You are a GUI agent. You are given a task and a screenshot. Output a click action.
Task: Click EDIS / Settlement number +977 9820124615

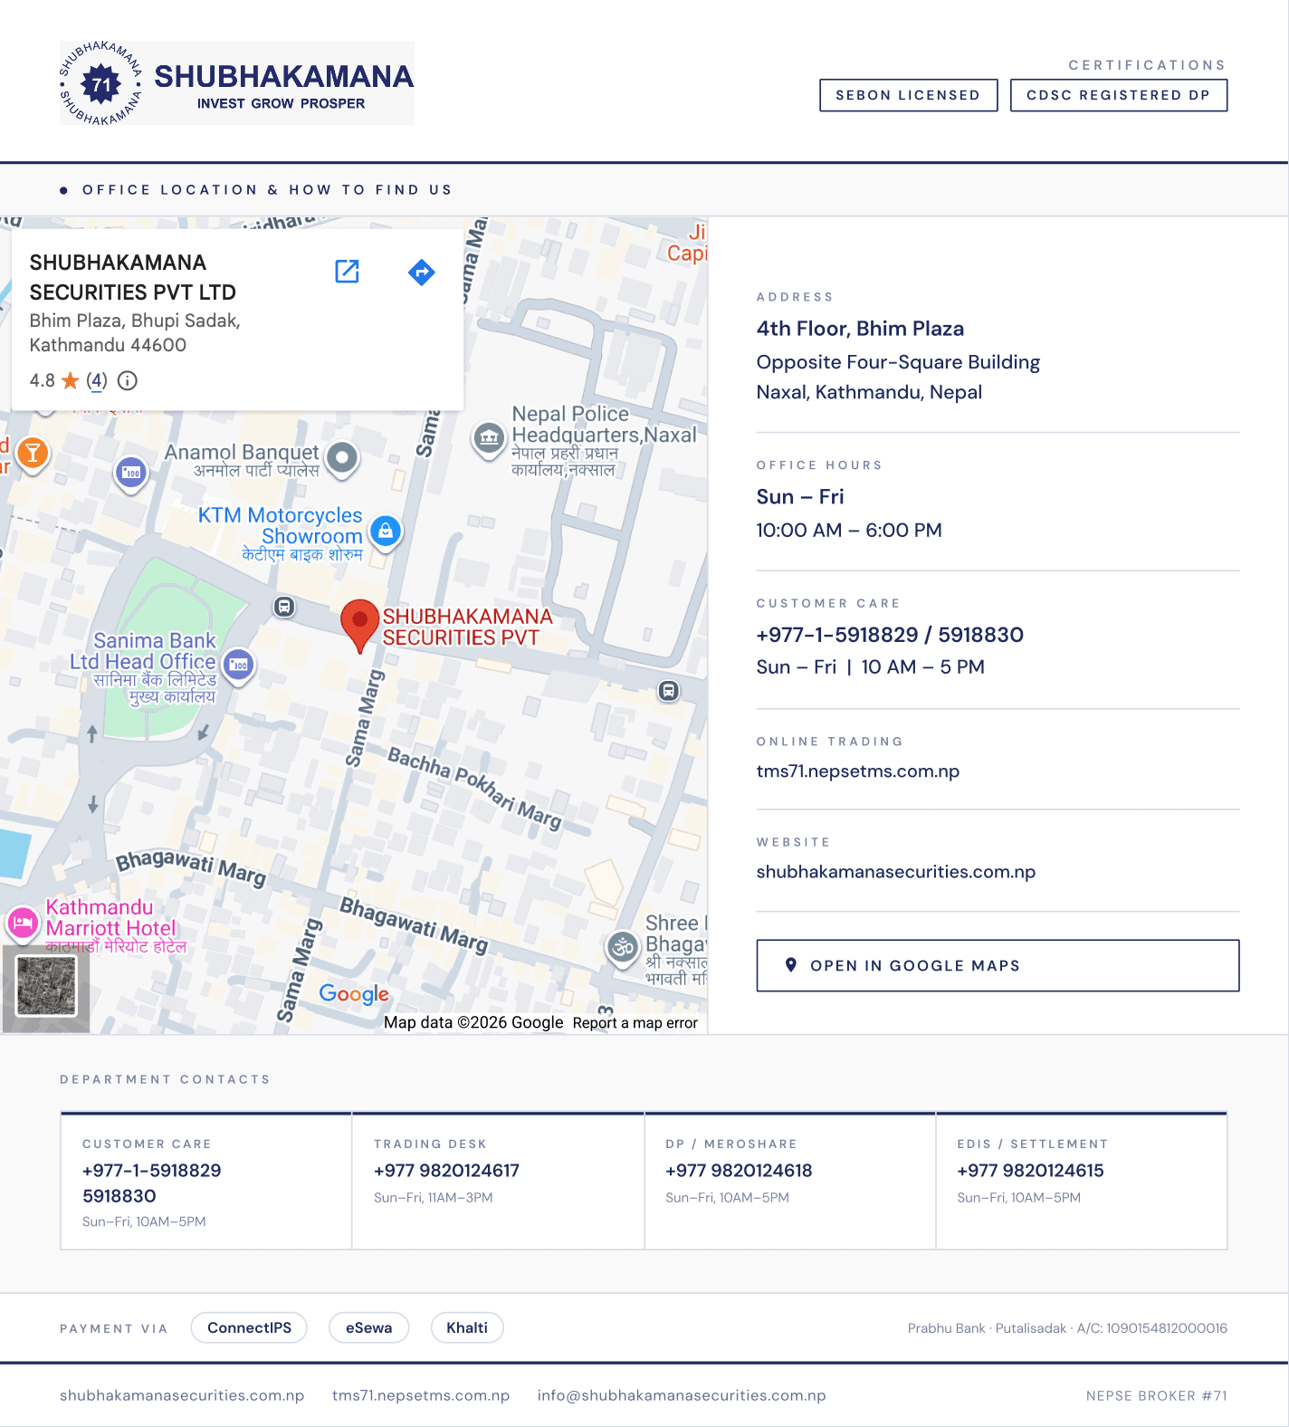(x=1030, y=1171)
